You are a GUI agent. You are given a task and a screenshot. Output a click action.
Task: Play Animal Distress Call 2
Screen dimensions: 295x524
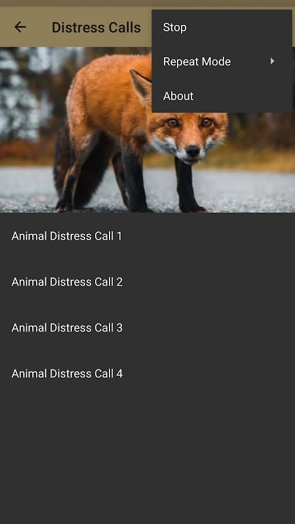tap(147, 282)
